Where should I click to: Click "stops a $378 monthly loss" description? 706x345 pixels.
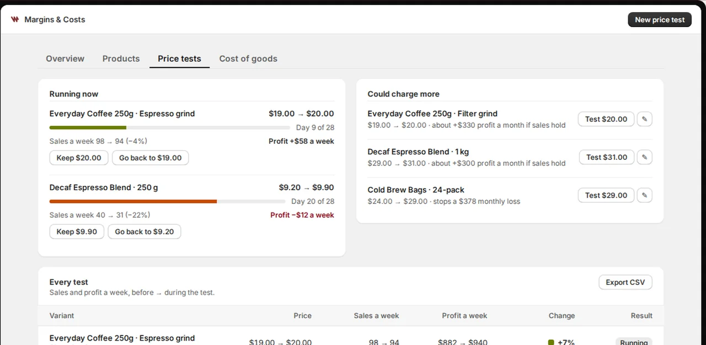coord(477,201)
